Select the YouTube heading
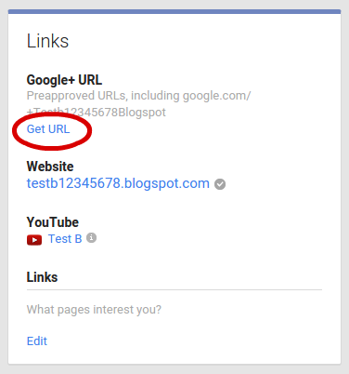 pyautogui.click(x=53, y=222)
